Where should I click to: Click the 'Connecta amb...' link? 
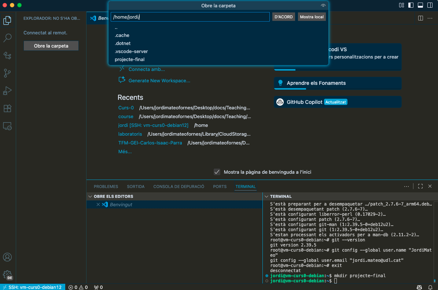click(147, 69)
